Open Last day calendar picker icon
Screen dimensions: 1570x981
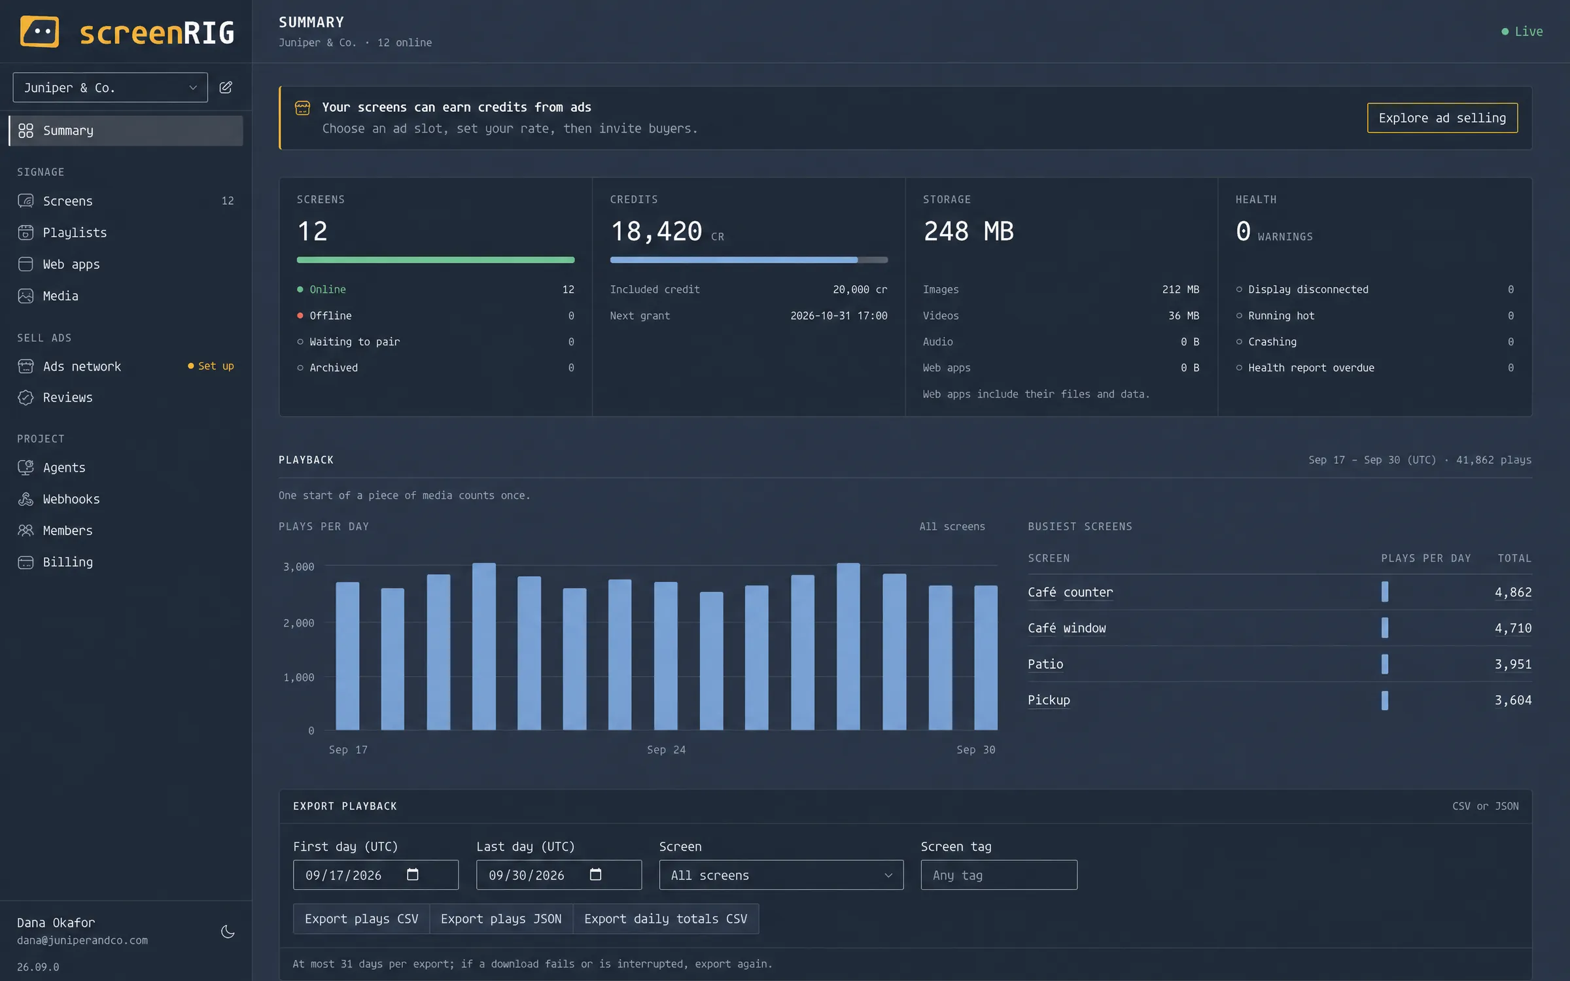(x=595, y=874)
